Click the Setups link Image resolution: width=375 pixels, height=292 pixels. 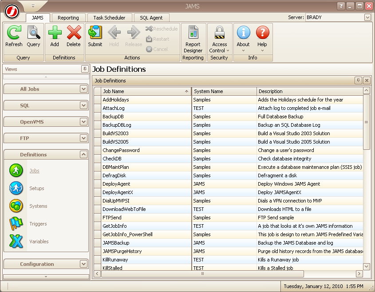click(37, 188)
